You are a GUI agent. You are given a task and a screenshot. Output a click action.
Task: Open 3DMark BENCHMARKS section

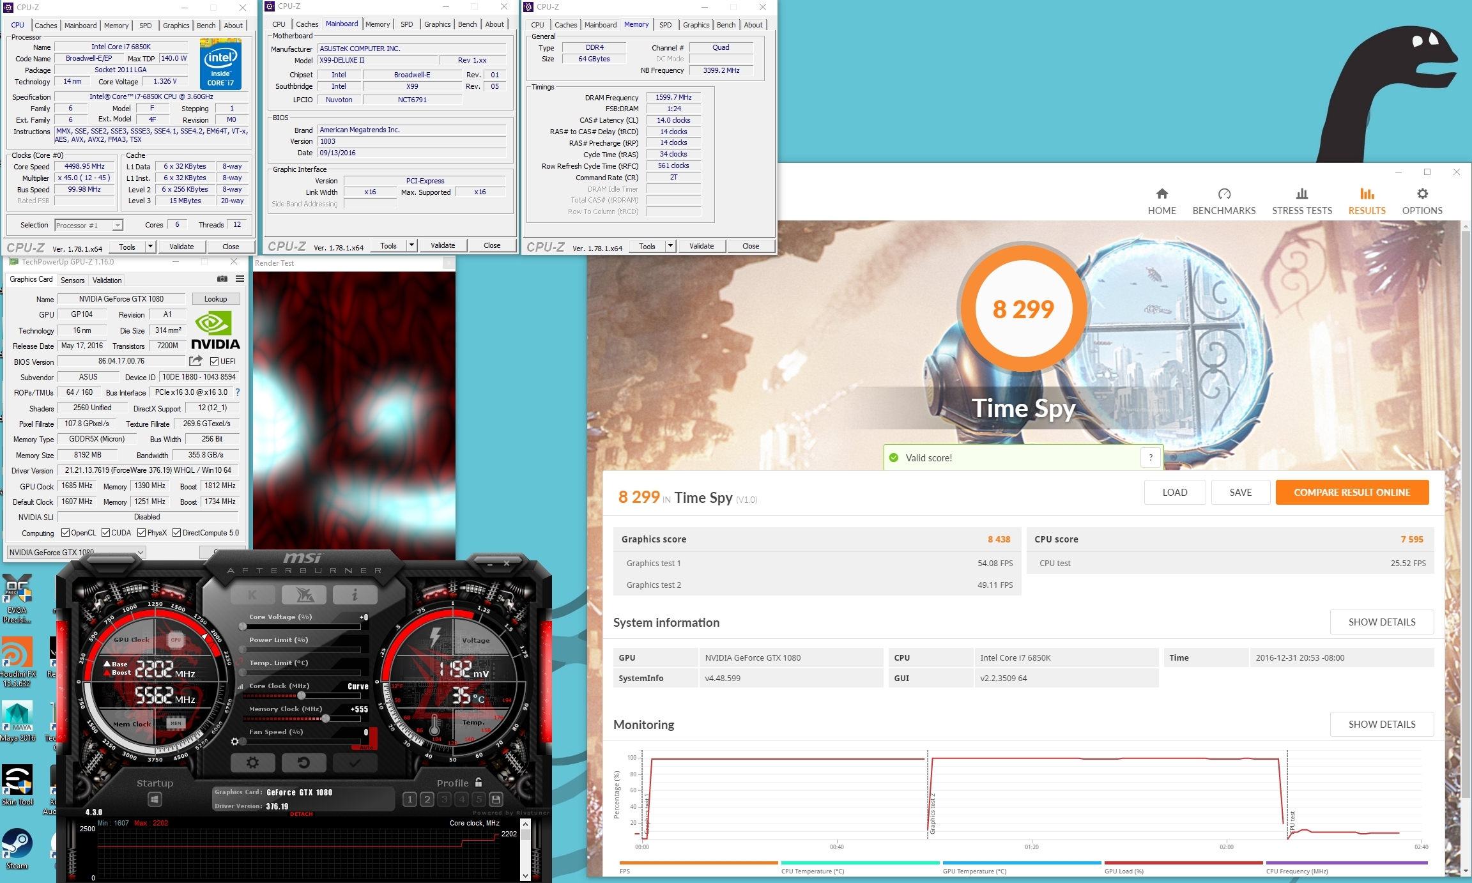[1223, 201]
